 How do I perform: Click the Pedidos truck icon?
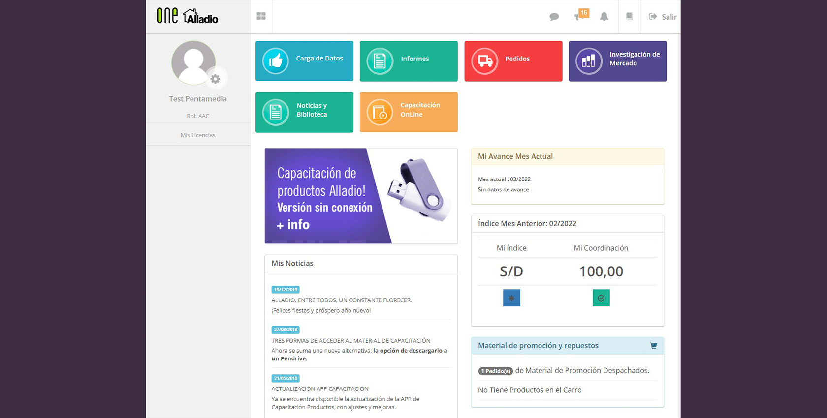pyautogui.click(x=485, y=61)
